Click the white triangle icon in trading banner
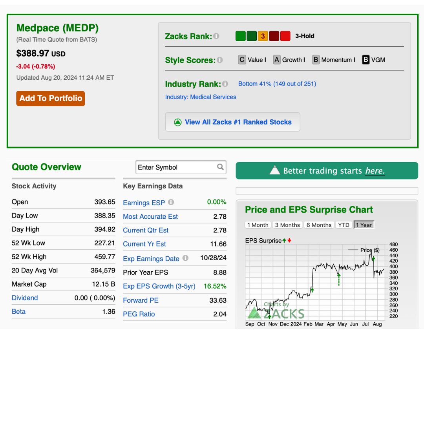Viewport: 424px width, 424px height. [275, 170]
